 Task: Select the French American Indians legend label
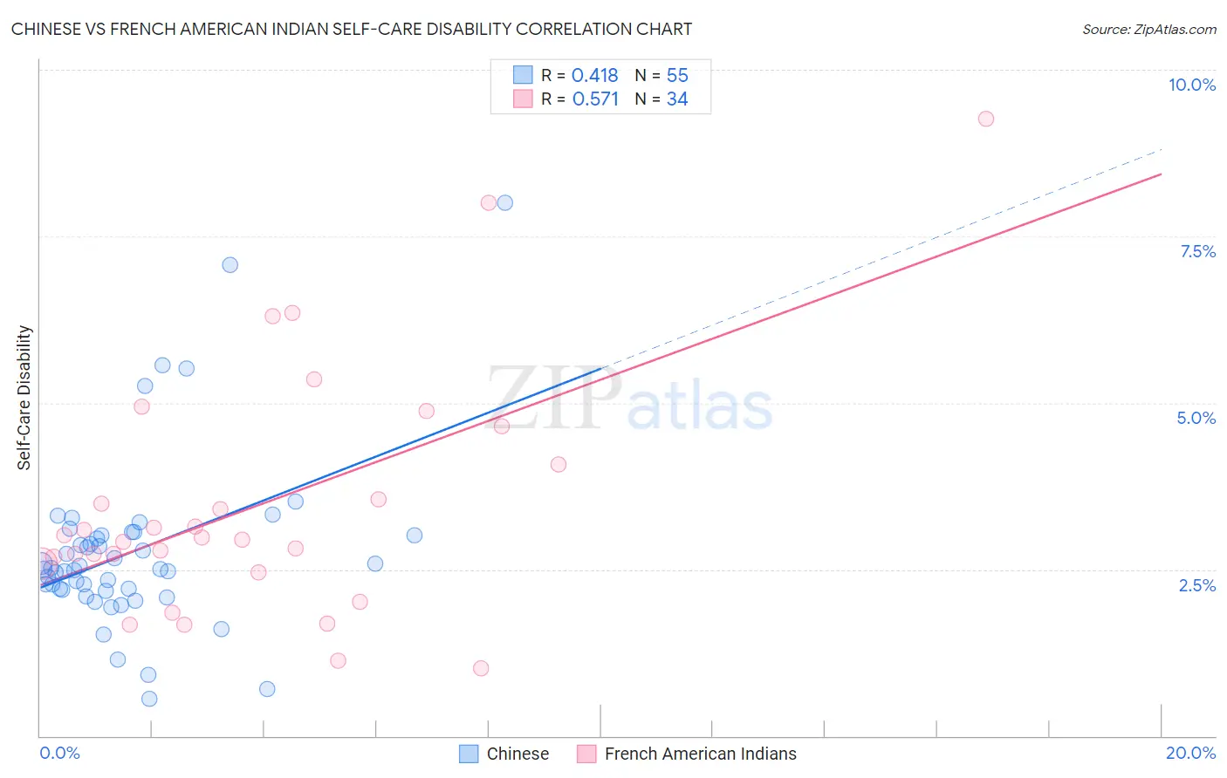pos(700,754)
